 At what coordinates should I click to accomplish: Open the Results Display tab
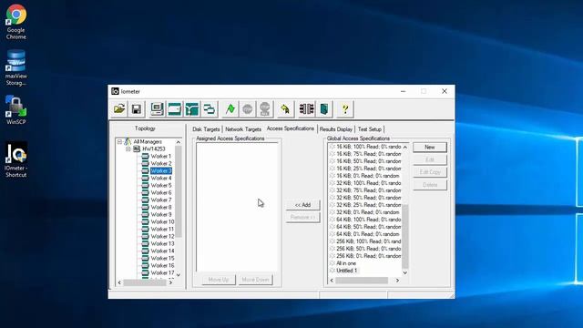pyautogui.click(x=336, y=129)
